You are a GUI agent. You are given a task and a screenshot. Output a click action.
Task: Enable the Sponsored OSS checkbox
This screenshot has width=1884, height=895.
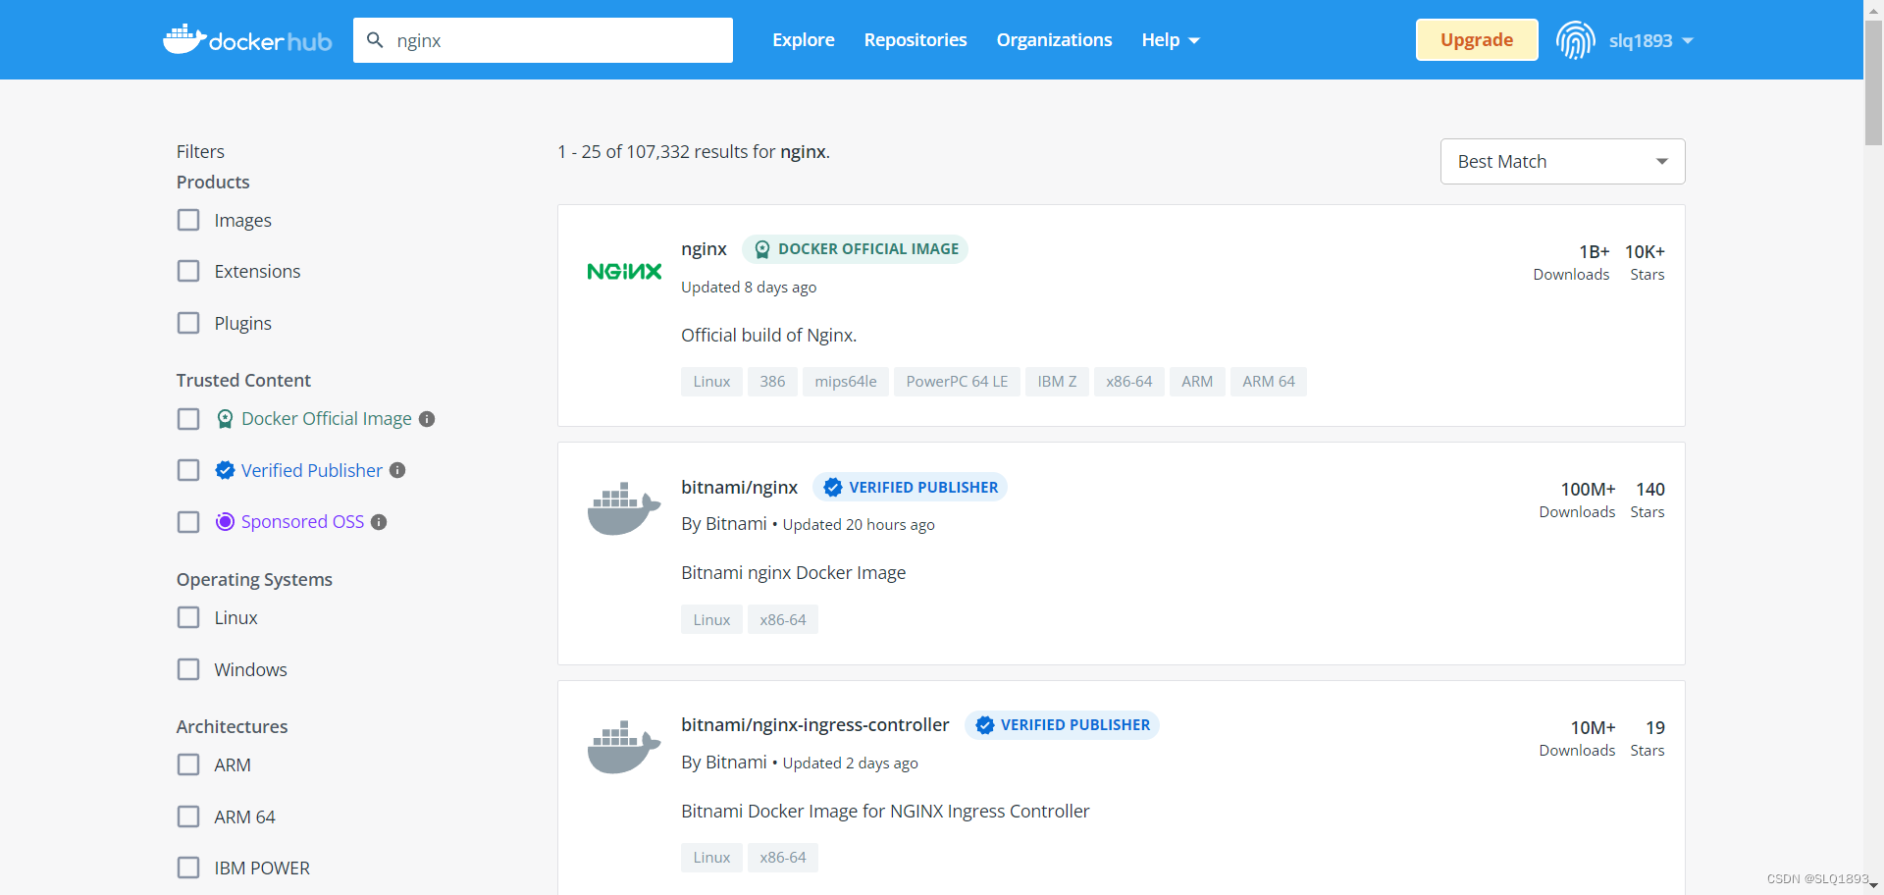point(188,522)
